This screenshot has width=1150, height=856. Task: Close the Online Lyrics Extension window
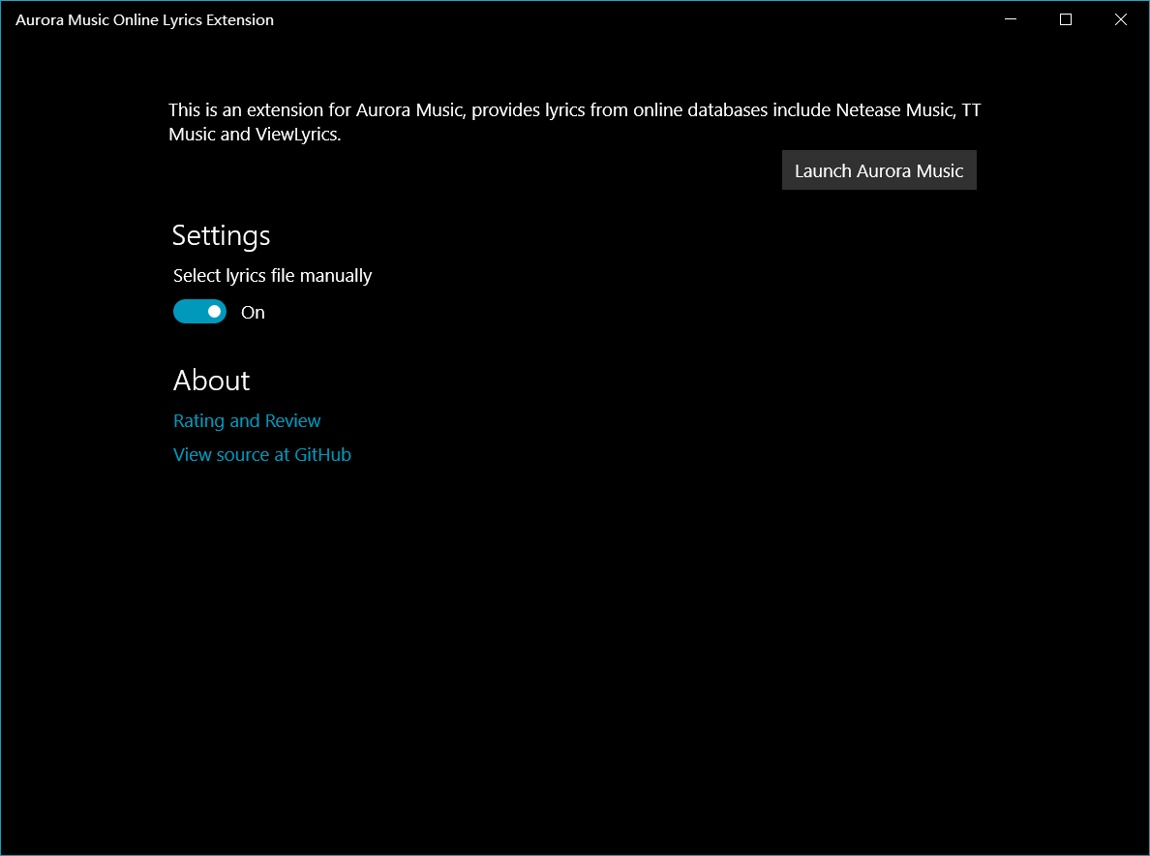pos(1121,19)
